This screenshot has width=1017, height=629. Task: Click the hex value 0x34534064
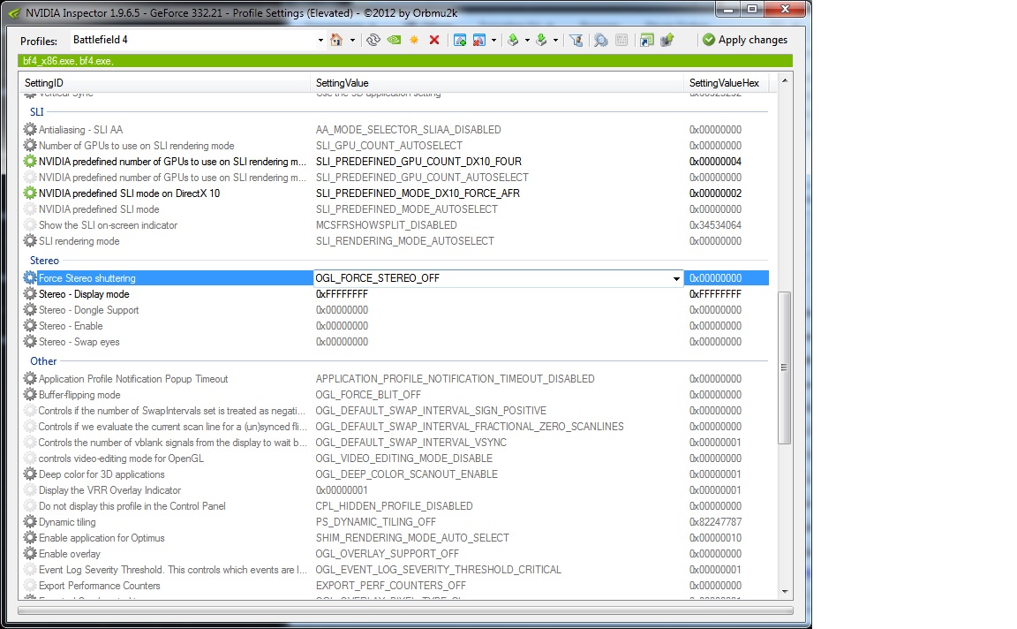[x=715, y=225]
